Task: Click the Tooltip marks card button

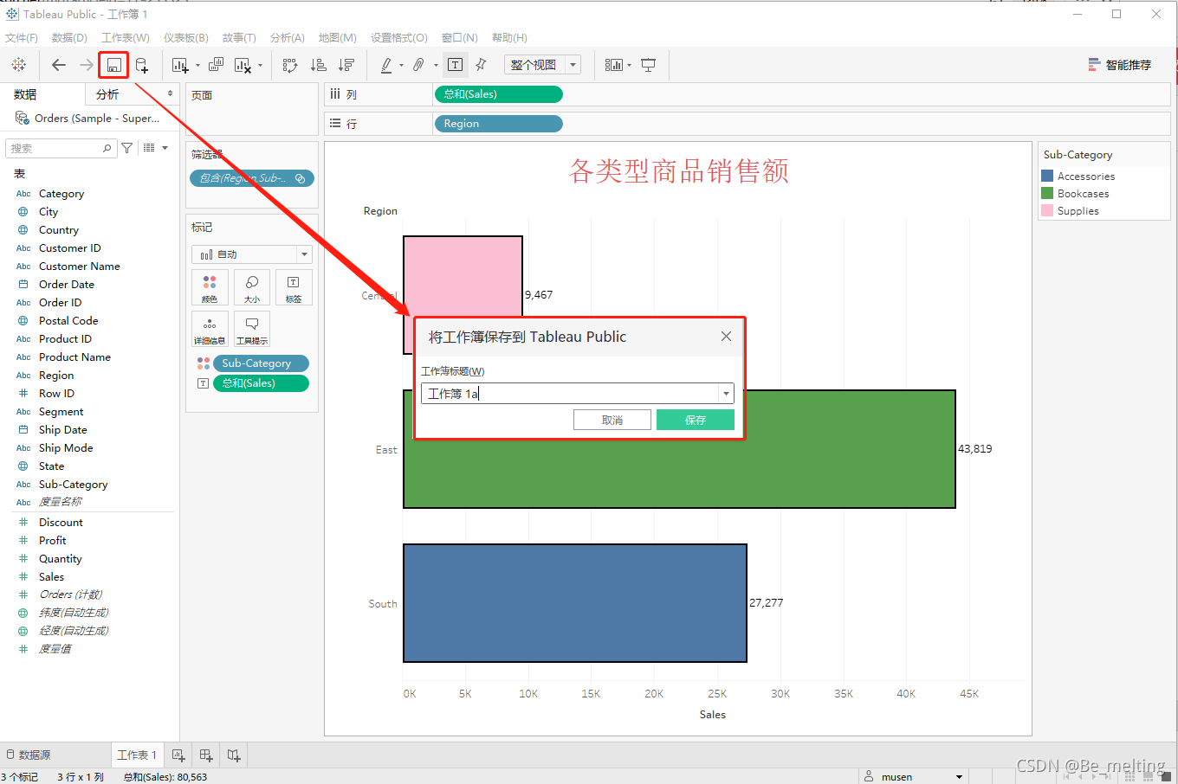Action: tap(252, 329)
